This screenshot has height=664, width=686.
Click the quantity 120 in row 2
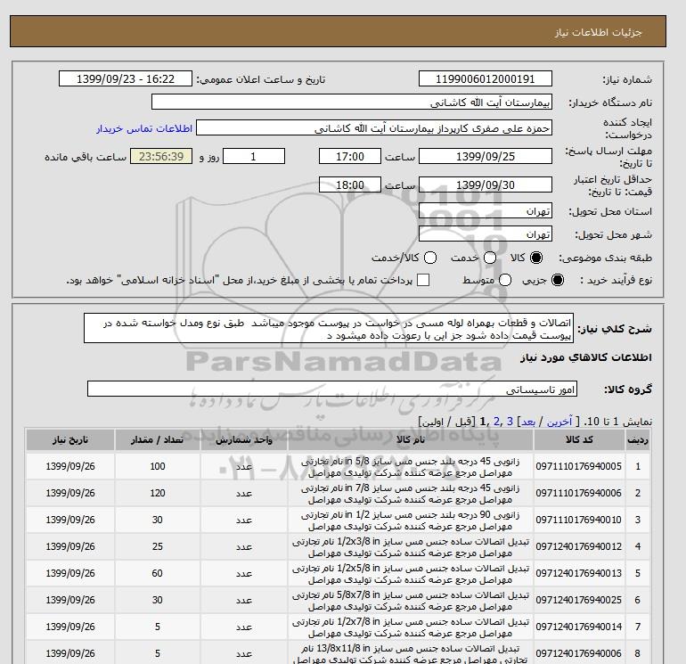click(158, 493)
